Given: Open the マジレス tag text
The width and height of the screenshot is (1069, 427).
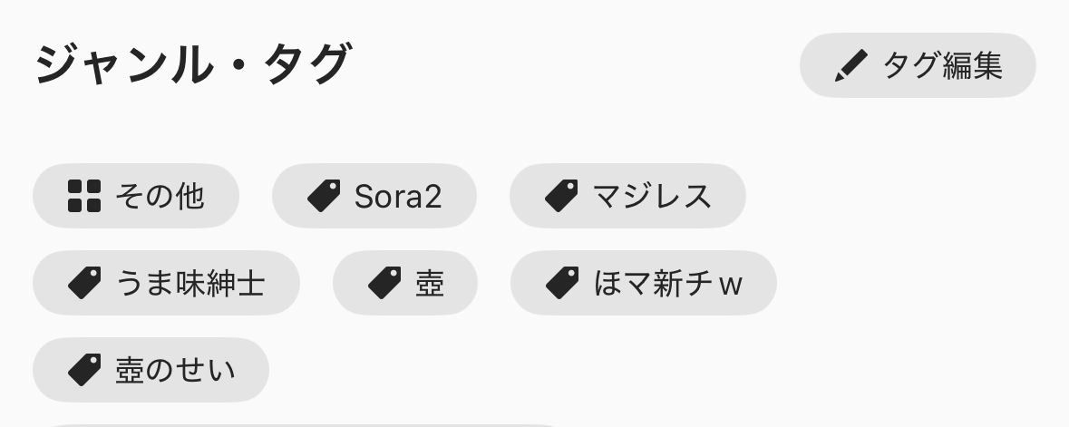Looking at the screenshot, I should (x=652, y=196).
